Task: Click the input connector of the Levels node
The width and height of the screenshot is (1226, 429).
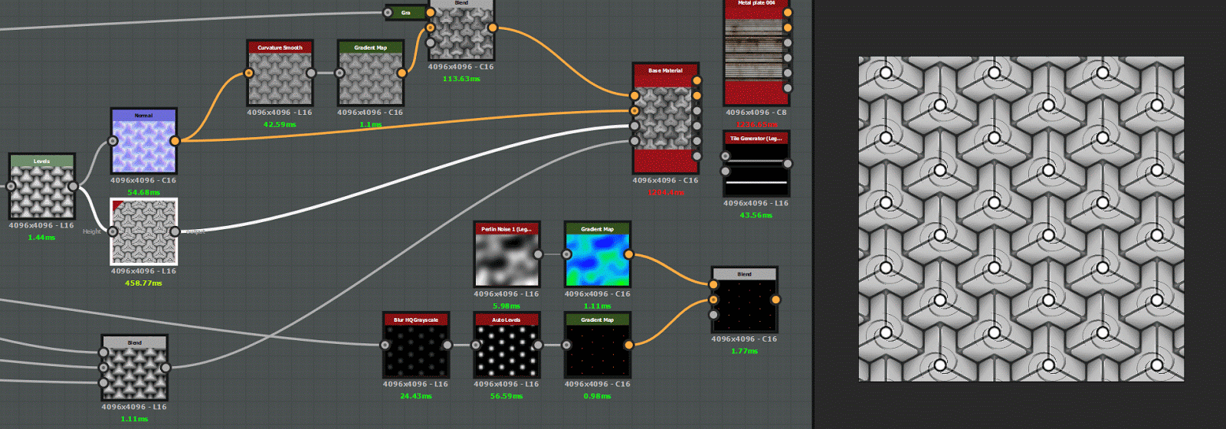Action: click(11, 186)
